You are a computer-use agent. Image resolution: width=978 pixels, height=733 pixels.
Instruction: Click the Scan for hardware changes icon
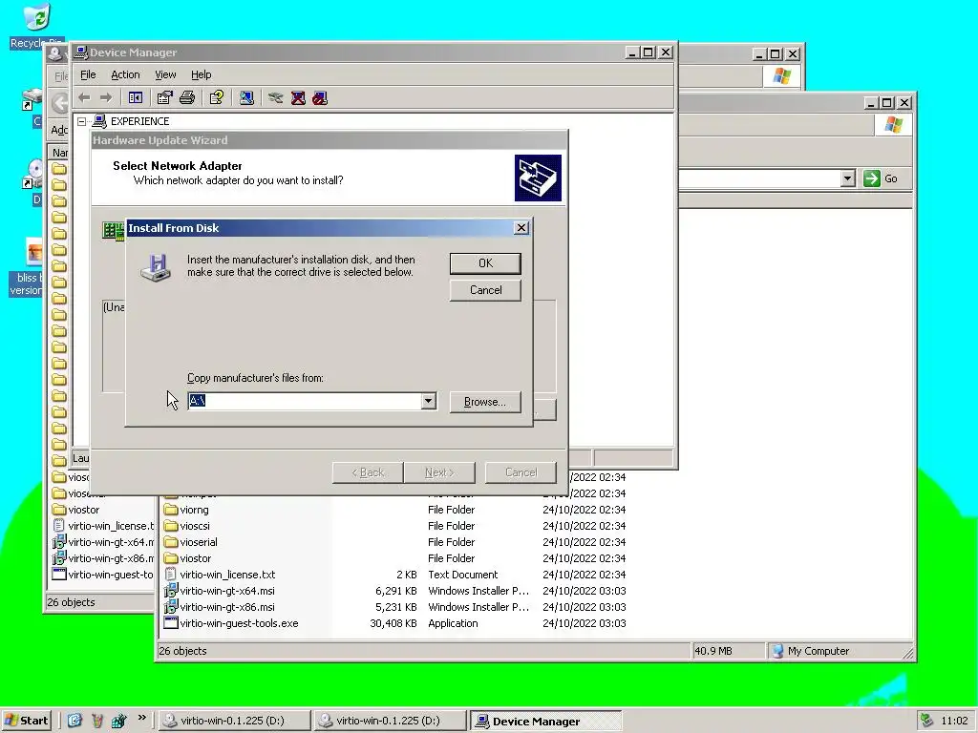(246, 98)
